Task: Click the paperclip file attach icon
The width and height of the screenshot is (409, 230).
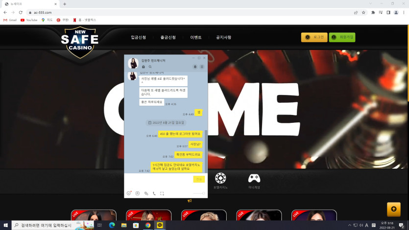Action: click(146, 193)
